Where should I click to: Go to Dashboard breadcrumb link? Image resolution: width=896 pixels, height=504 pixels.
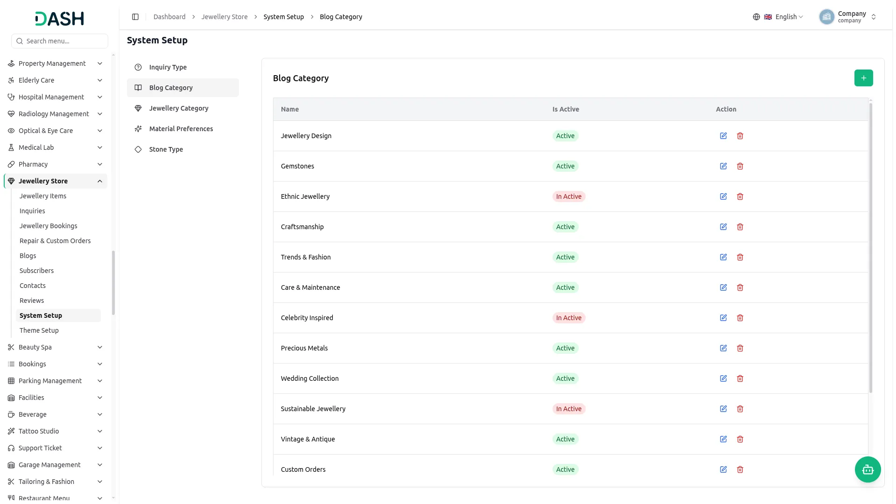tap(169, 17)
